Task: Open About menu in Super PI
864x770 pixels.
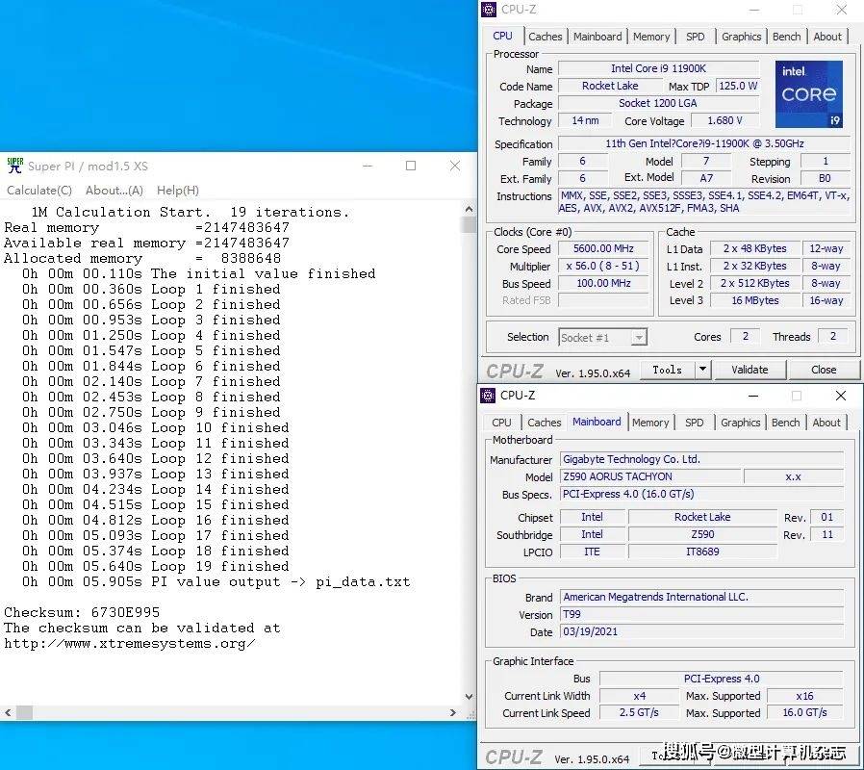Action: (x=114, y=191)
